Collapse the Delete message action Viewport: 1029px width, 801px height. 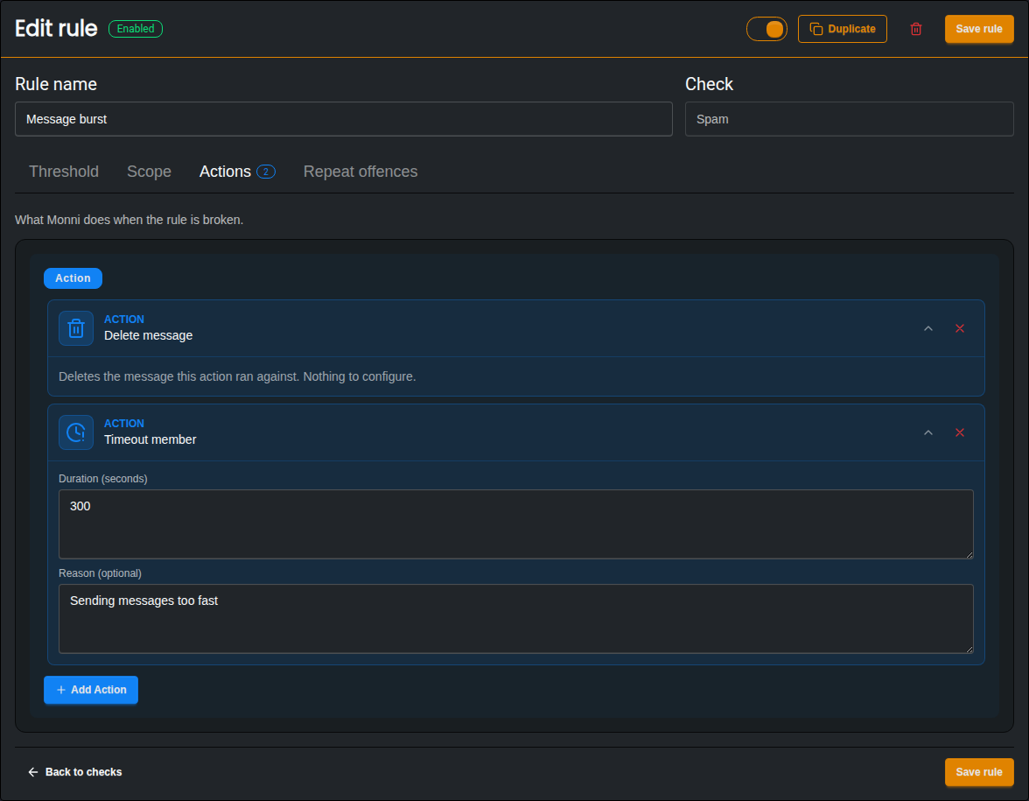[x=927, y=328]
